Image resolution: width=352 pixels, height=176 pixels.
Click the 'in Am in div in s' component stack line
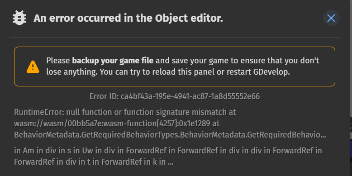click(x=168, y=151)
